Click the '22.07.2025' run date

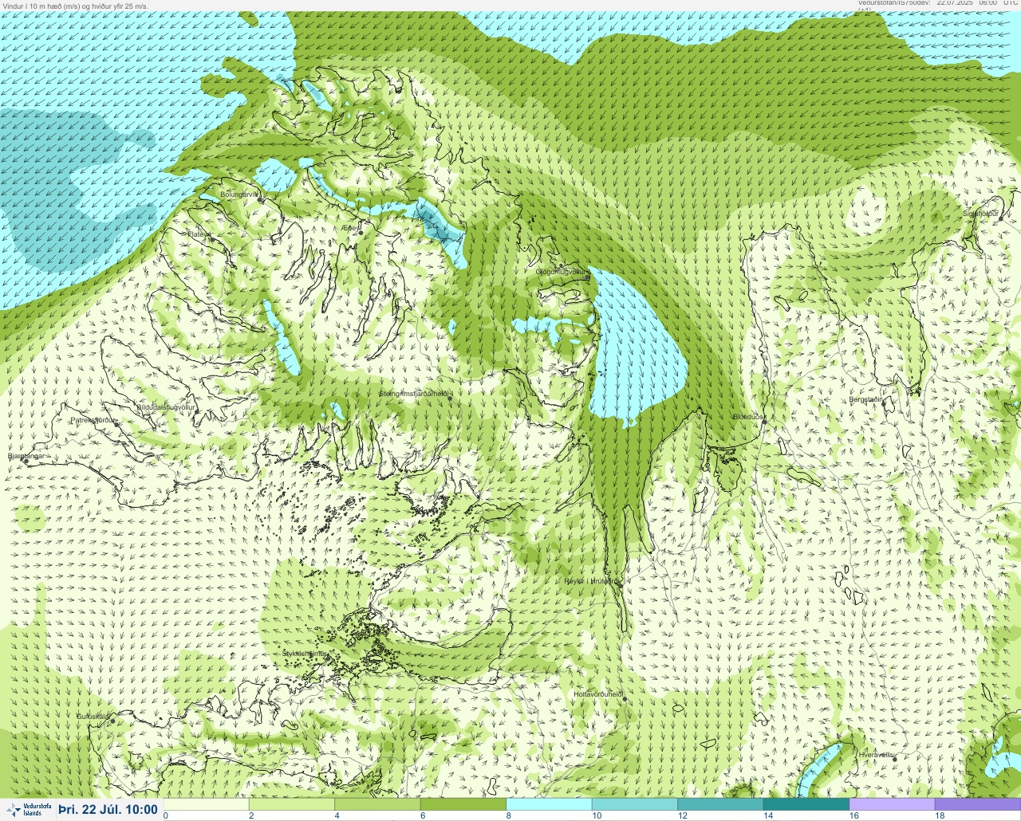point(955,3)
